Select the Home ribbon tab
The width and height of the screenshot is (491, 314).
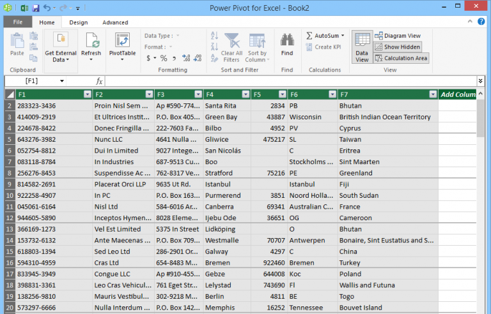click(47, 22)
